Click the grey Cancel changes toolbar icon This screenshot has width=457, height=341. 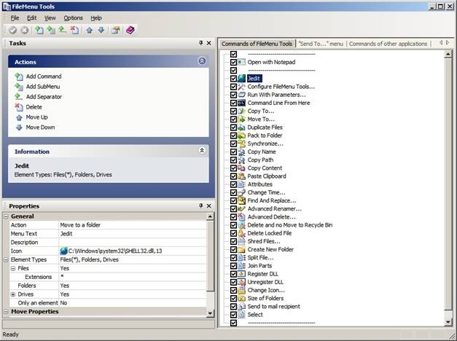(25, 30)
